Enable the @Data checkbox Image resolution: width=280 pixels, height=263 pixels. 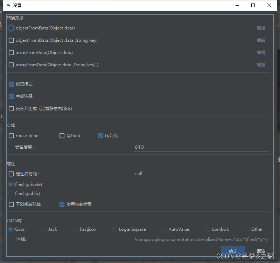(x=62, y=136)
